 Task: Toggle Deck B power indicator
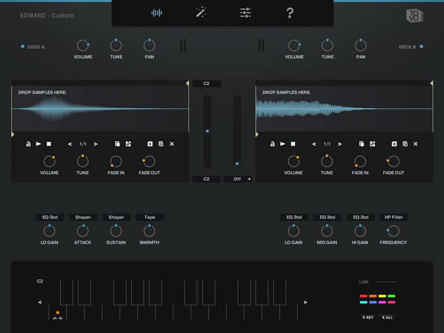point(421,47)
